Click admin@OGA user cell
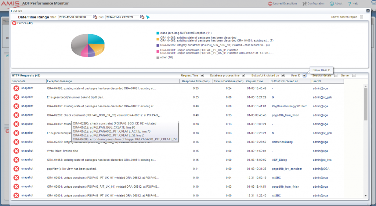 click(x=321, y=169)
